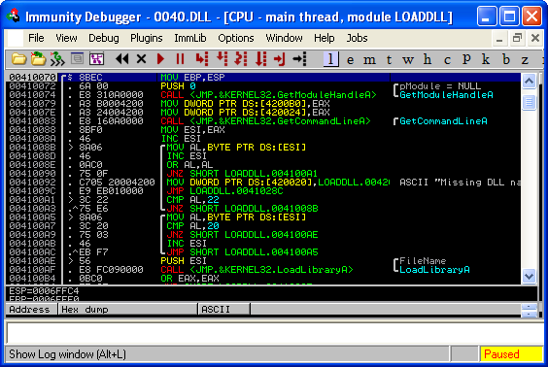Close the program with the X icon
This screenshot has width=548, height=367.
coord(141,59)
